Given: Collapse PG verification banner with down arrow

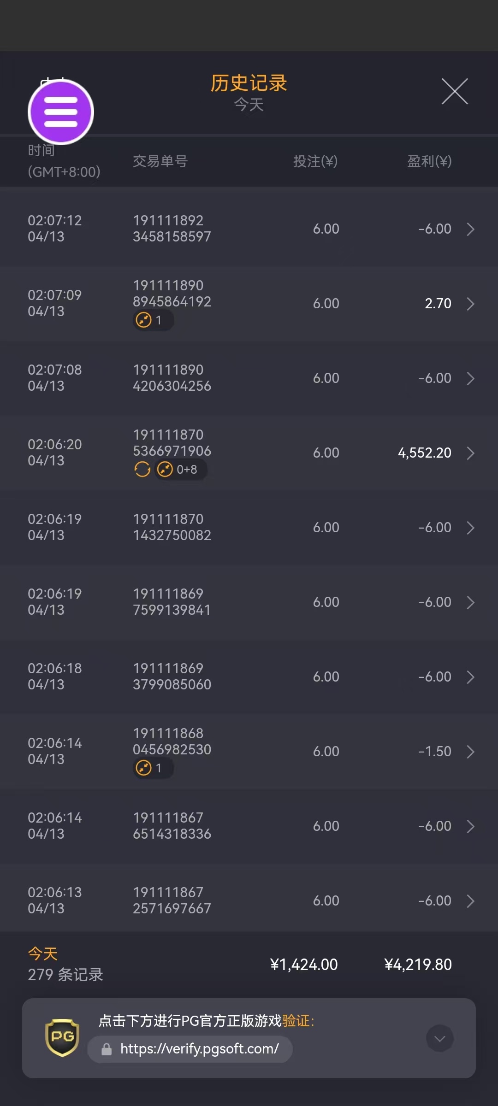Looking at the screenshot, I should click(439, 1038).
